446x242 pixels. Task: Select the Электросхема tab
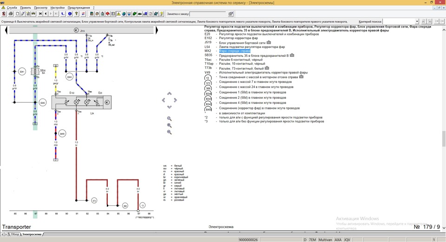pyautogui.click(x=32, y=234)
